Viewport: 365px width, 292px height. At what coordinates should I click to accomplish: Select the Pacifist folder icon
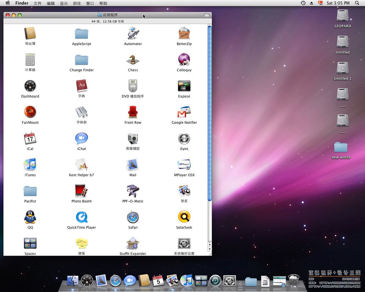click(30, 191)
